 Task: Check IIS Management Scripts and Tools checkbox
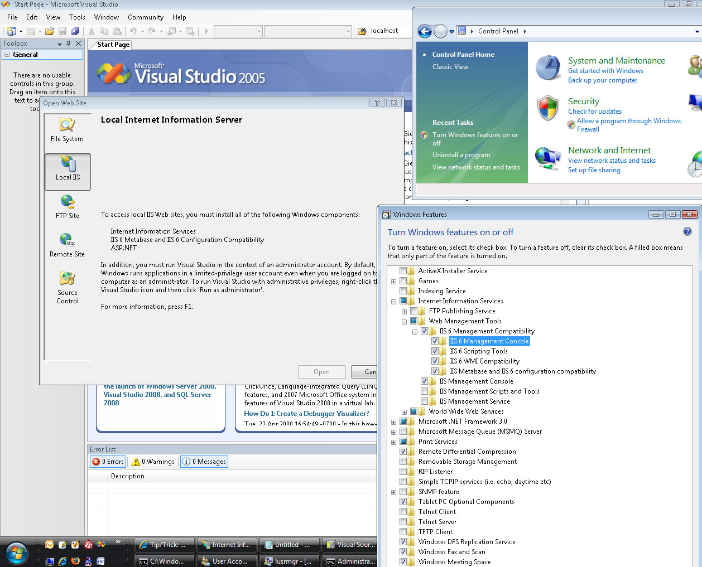point(425,391)
